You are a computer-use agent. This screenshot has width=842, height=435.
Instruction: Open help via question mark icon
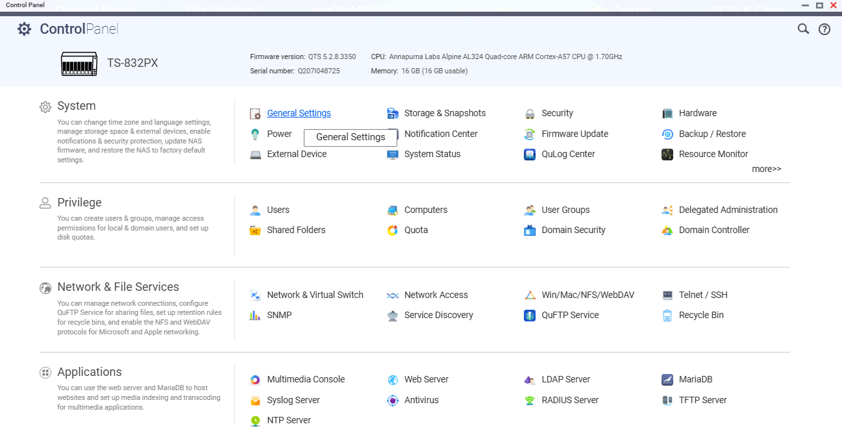[x=824, y=29]
